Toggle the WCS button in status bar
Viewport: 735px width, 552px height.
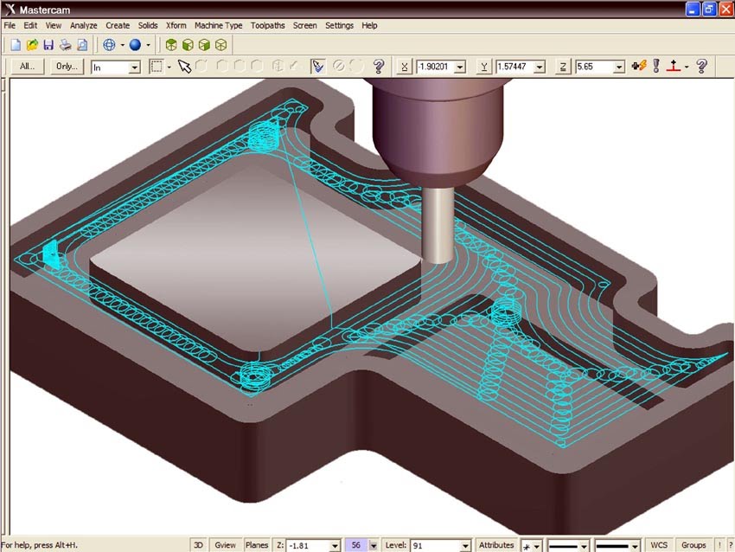659,545
